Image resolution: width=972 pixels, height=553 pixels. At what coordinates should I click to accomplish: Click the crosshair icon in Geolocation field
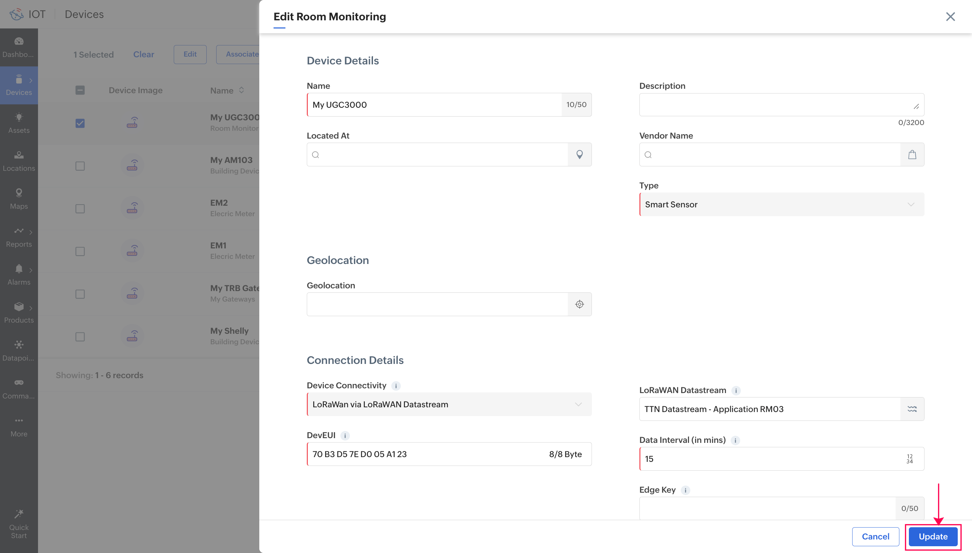point(579,304)
